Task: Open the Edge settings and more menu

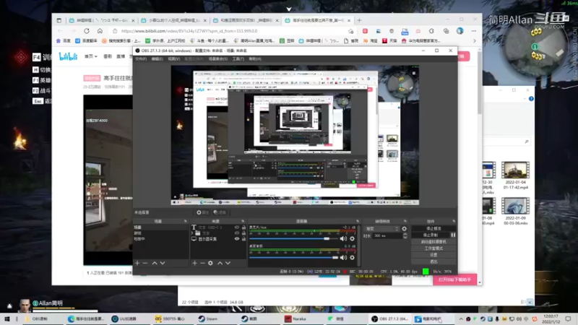Action: (473, 31)
